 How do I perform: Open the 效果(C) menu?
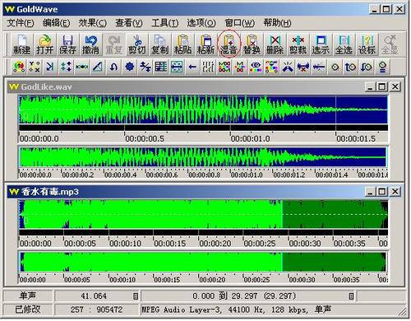pyautogui.click(x=93, y=23)
